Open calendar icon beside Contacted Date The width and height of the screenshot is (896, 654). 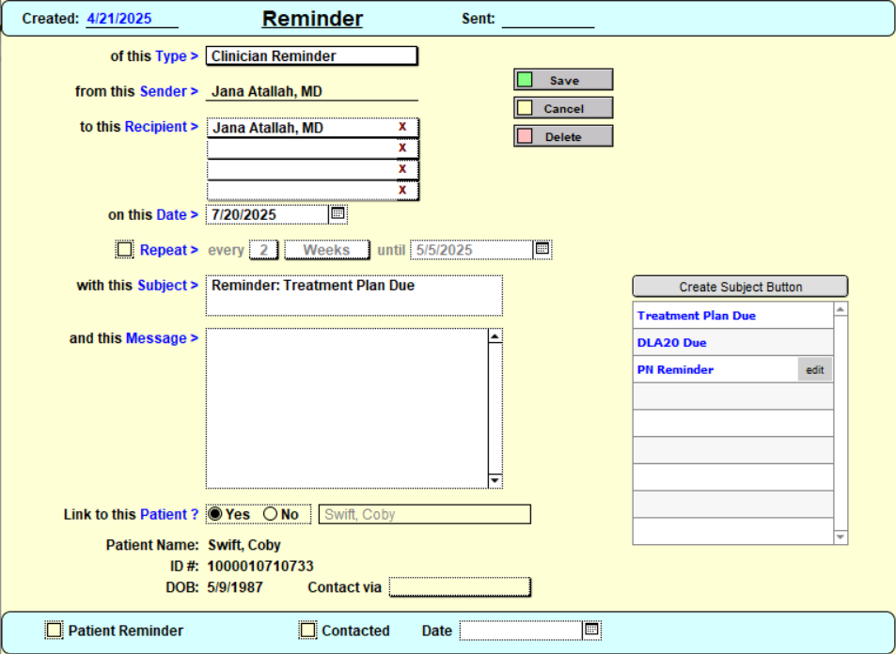click(591, 630)
